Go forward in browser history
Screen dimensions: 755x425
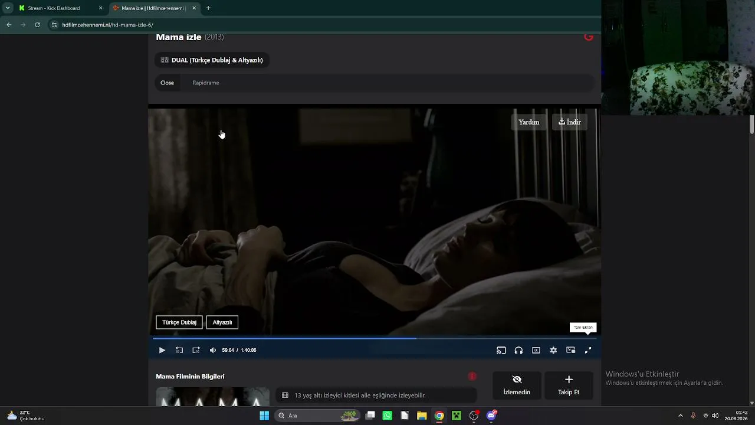23,25
